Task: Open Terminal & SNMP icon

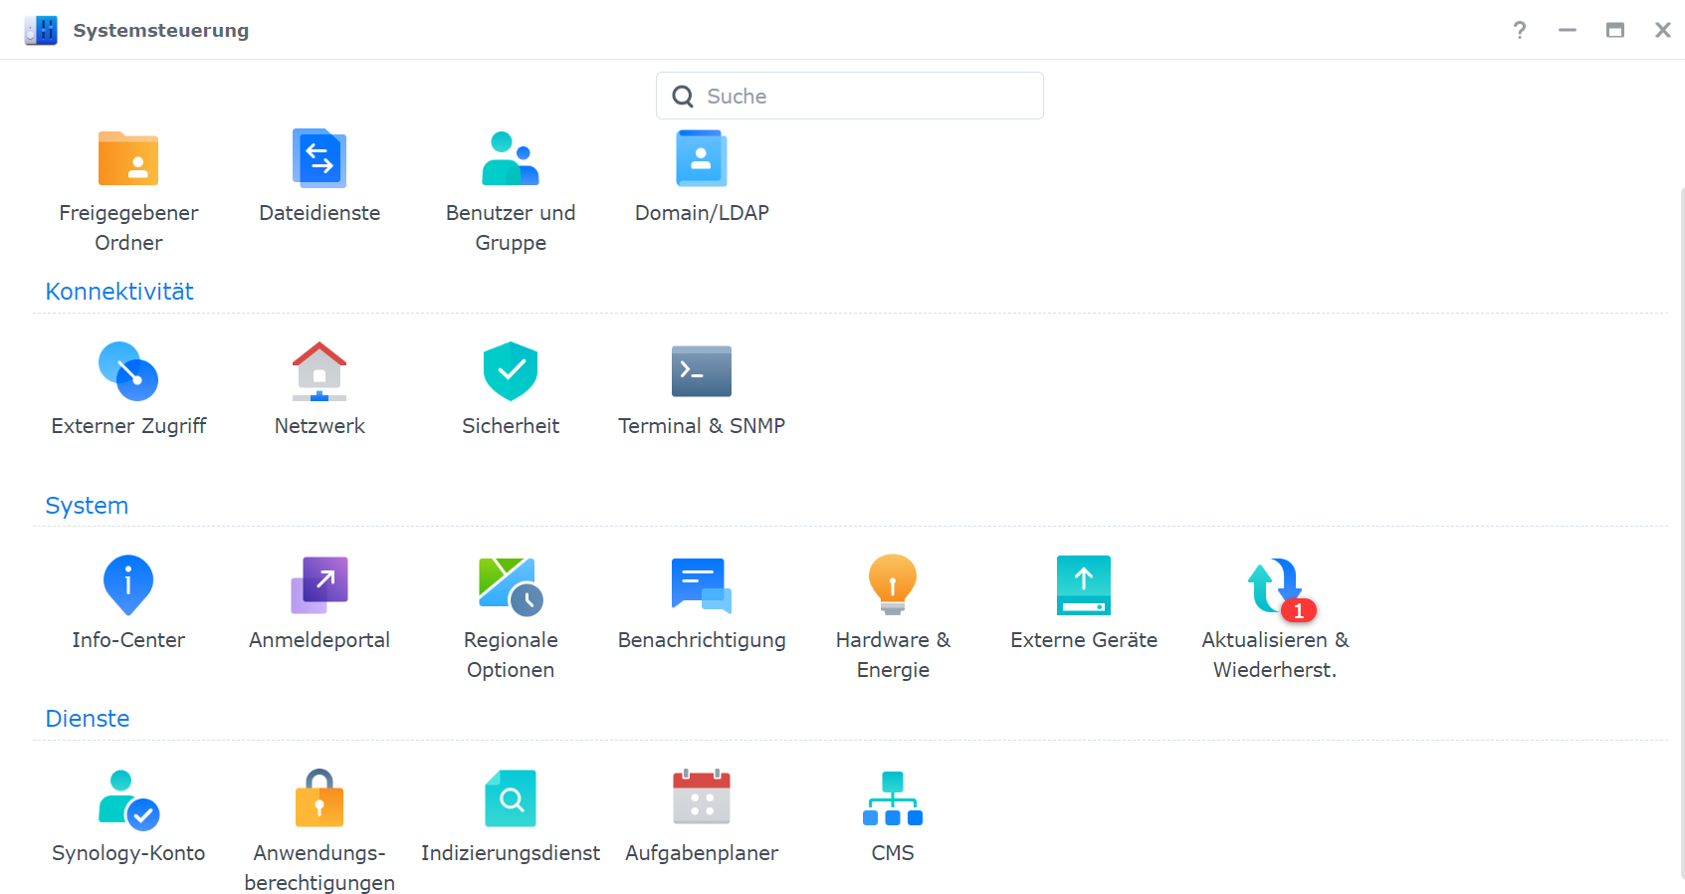Action: 702,371
